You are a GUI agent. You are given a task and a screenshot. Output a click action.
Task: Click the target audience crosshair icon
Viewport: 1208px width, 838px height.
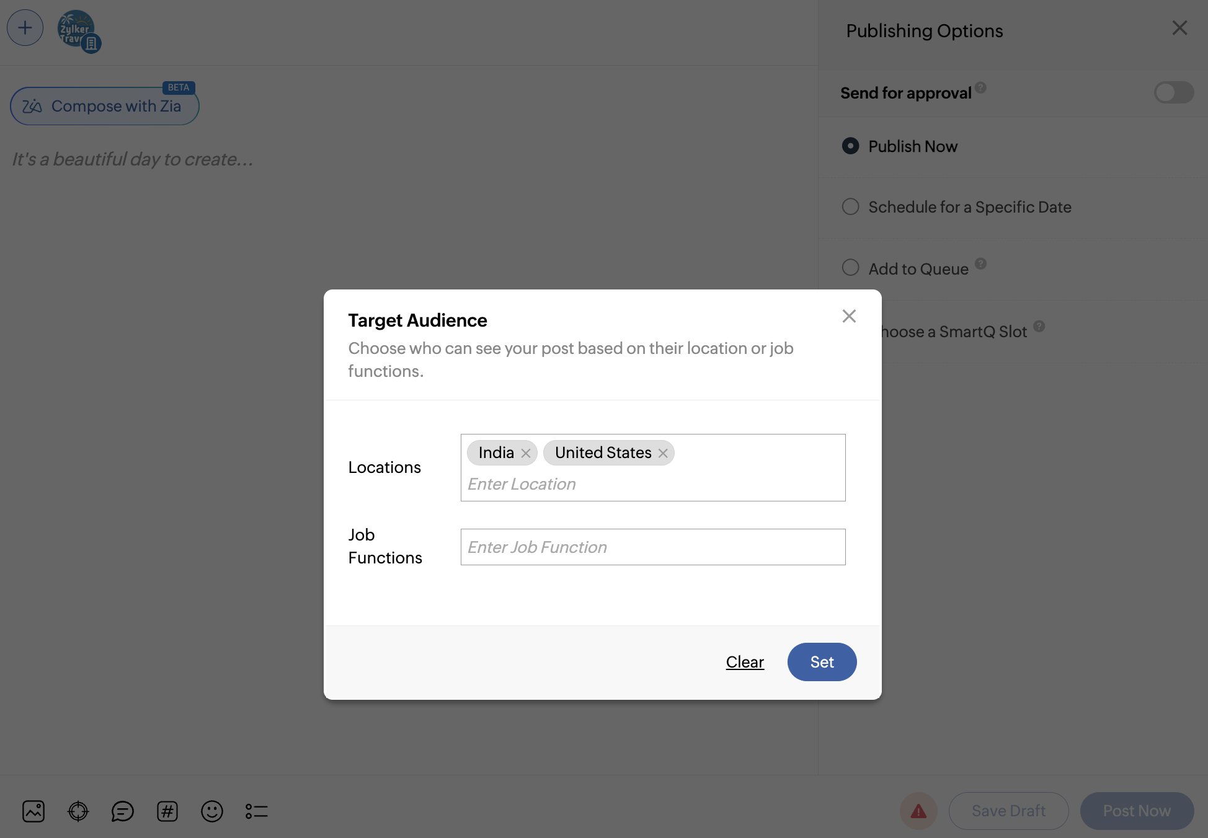click(x=78, y=811)
